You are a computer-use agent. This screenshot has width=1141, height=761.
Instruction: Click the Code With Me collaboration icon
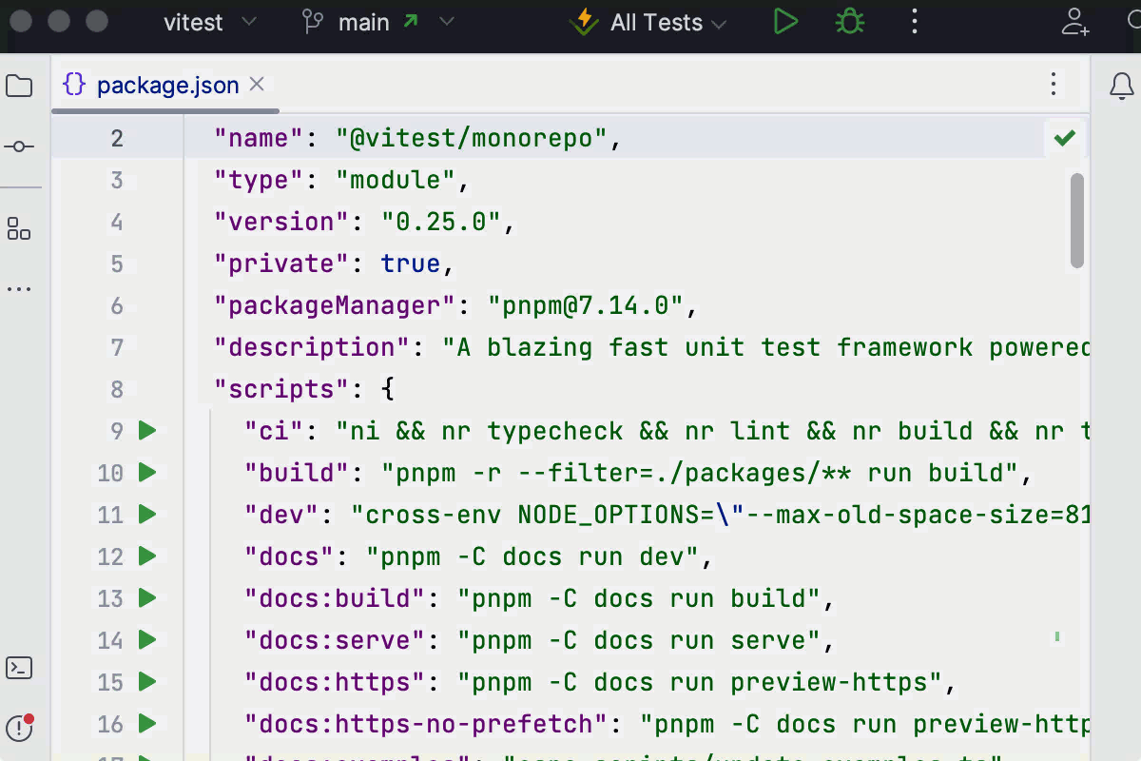pos(1075,22)
